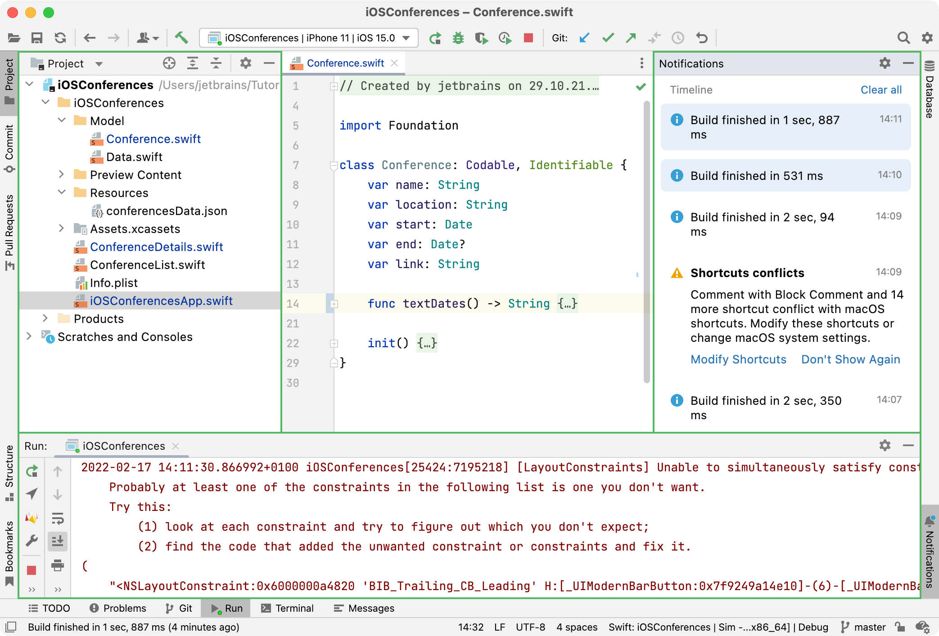
Task: Toggle the Structure tool window button
Action: (9, 472)
